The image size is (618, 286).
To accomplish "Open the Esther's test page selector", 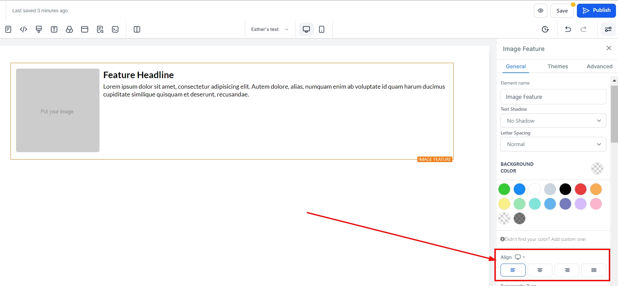I will click(x=270, y=30).
